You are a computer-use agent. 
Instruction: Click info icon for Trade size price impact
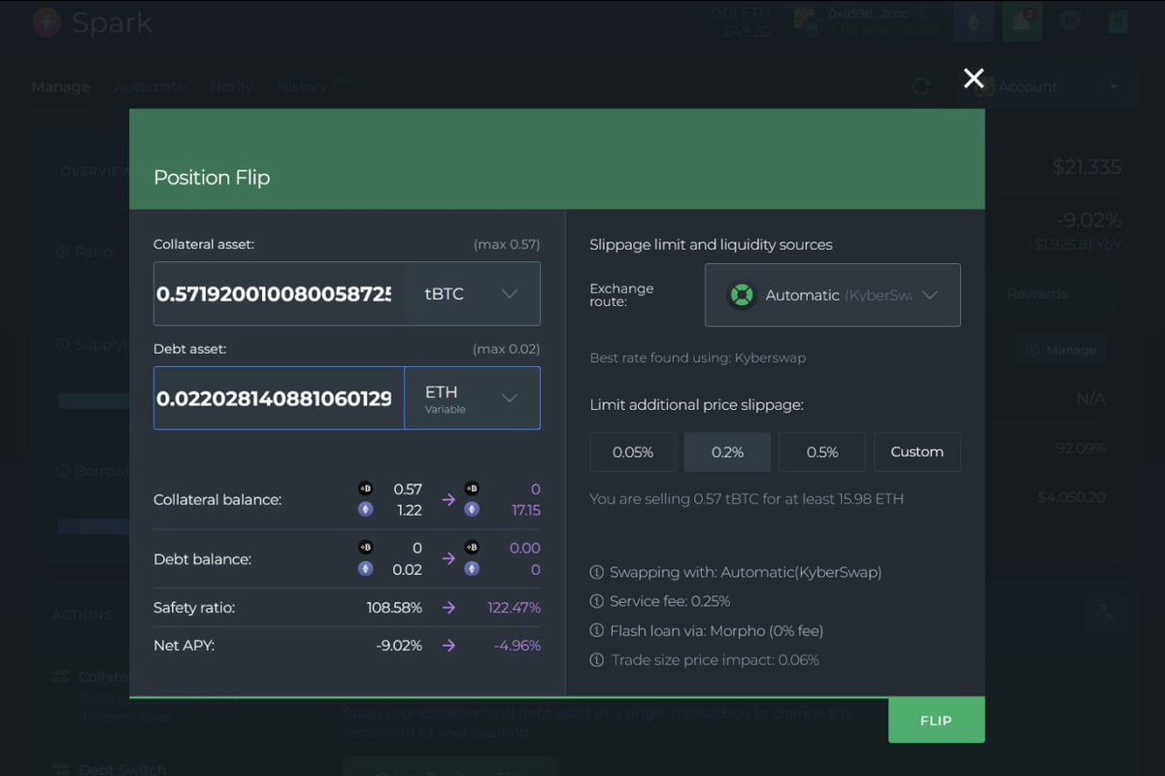click(x=597, y=659)
